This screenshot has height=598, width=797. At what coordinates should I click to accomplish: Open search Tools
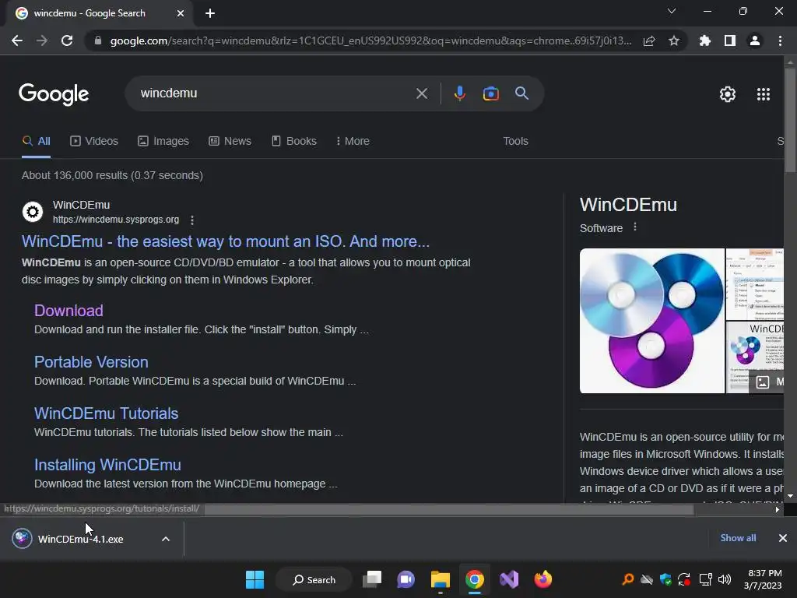coord(515,142)
